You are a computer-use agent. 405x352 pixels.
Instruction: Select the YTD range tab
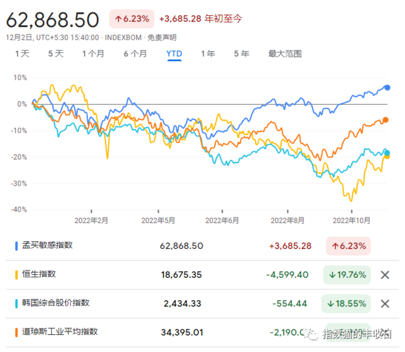click(175, 54)
